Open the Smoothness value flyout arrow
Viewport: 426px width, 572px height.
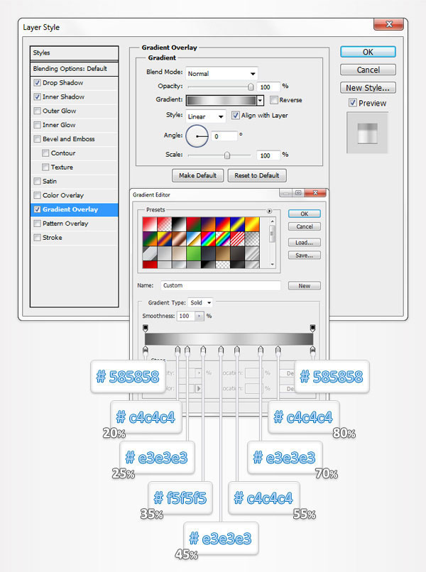point(200,316)
